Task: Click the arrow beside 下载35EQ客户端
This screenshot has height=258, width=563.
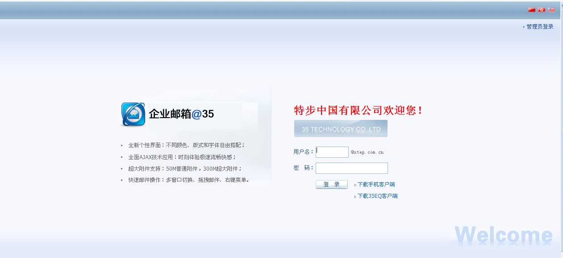Action: click(x=355, y=197)
